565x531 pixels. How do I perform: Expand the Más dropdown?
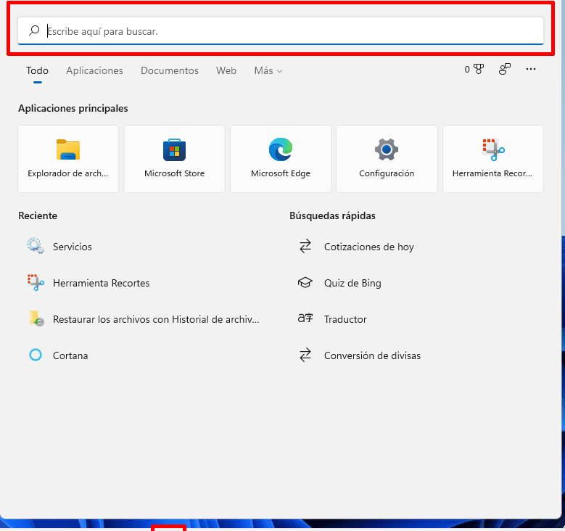pos(268,70)
